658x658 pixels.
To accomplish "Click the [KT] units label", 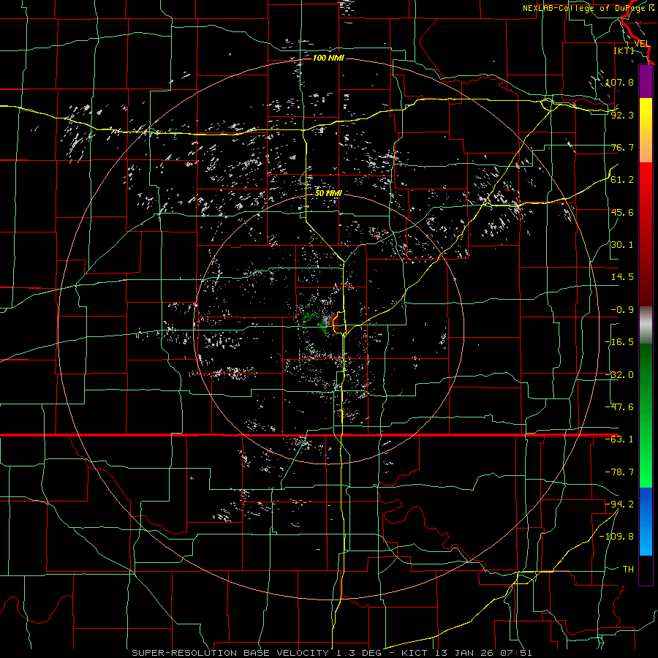I will [x=624, y=50].
